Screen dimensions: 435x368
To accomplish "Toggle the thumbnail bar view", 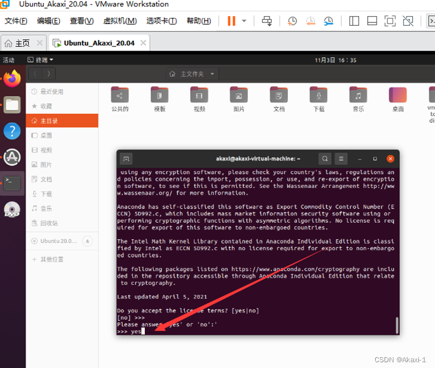I will pyautogui.click(x=372, y=21).
